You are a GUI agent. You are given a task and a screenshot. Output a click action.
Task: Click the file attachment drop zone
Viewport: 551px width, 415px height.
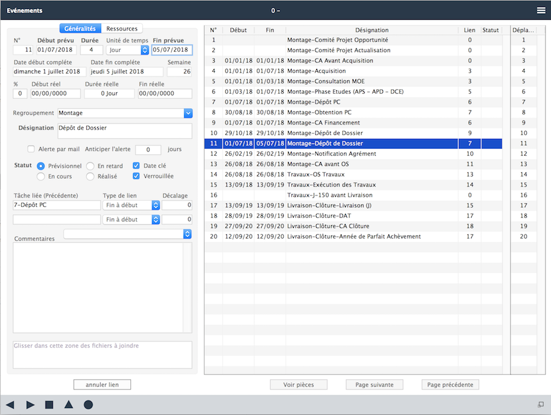(102, 355)
